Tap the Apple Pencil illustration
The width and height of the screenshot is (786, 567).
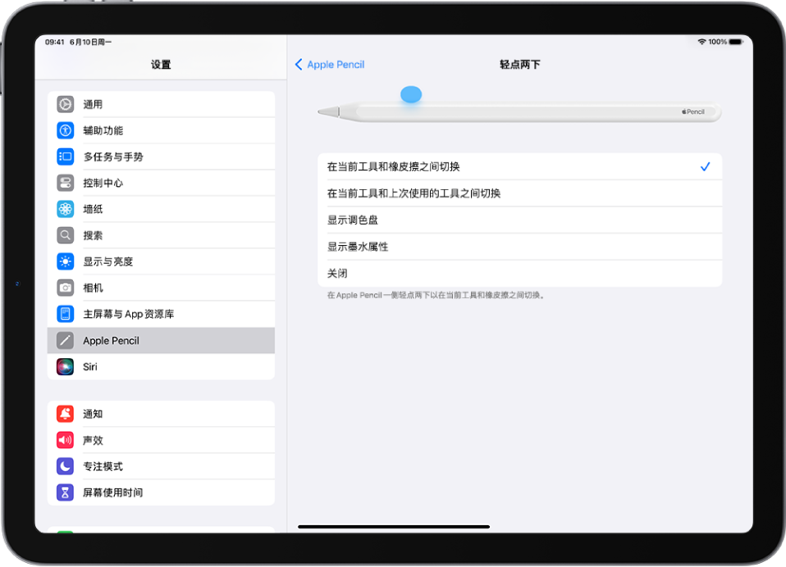tap(519, 112)
